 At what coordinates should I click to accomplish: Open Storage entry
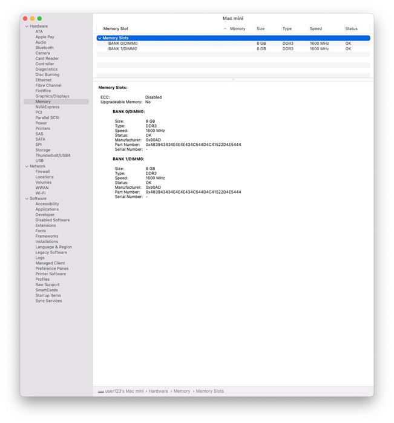(42, 150)
